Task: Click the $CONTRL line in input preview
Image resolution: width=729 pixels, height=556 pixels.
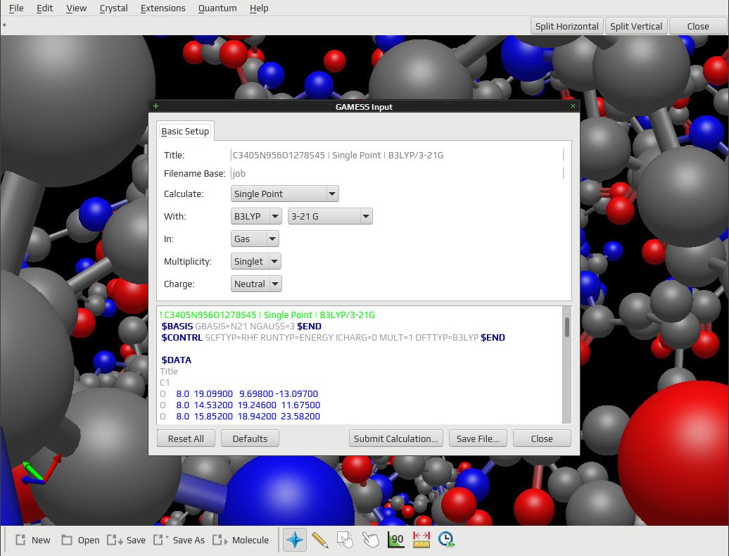Action: pos(333,338)
